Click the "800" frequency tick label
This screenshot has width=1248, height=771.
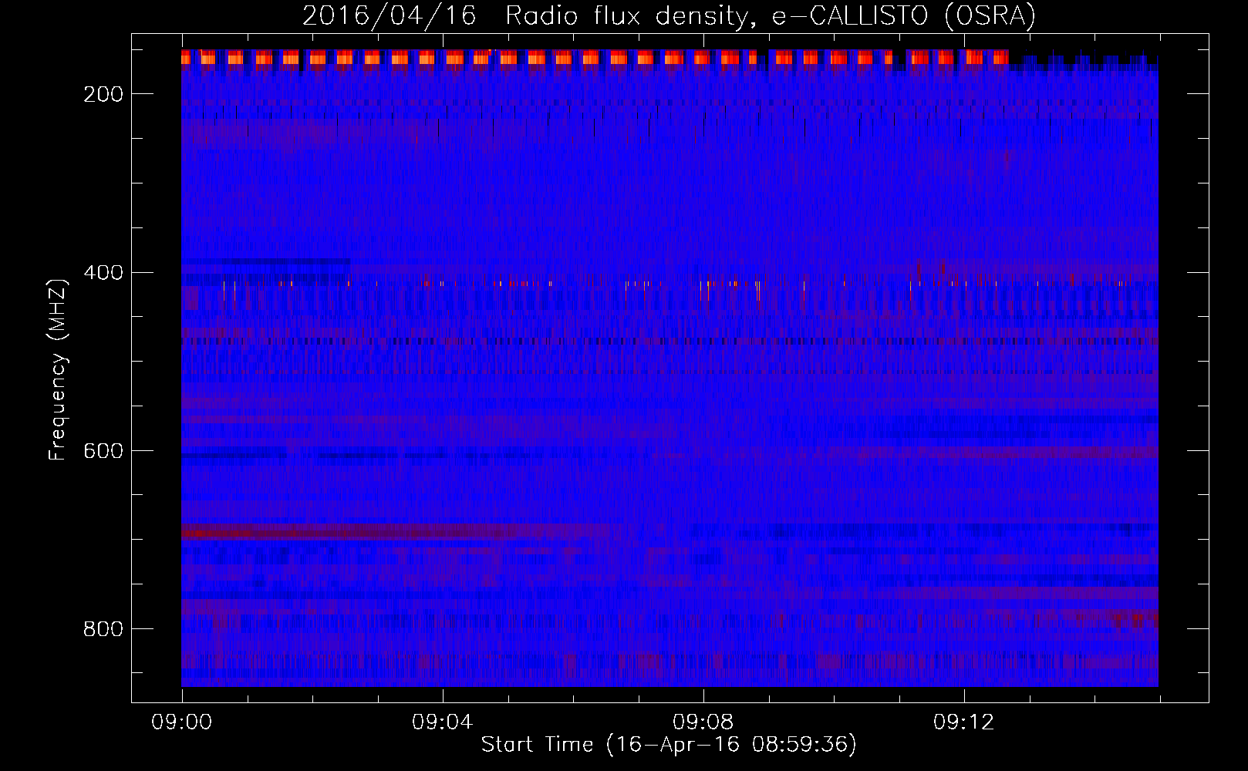[103, 629]
